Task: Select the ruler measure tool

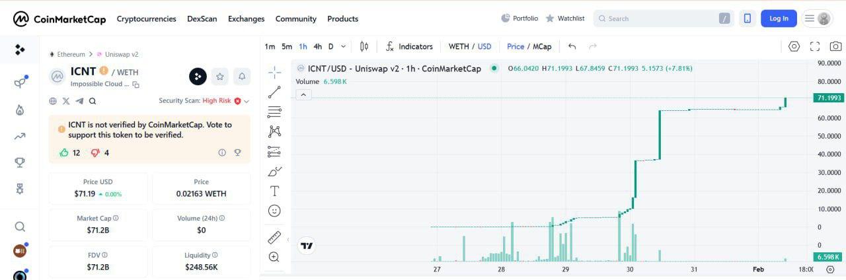Action: click(274, 238)
